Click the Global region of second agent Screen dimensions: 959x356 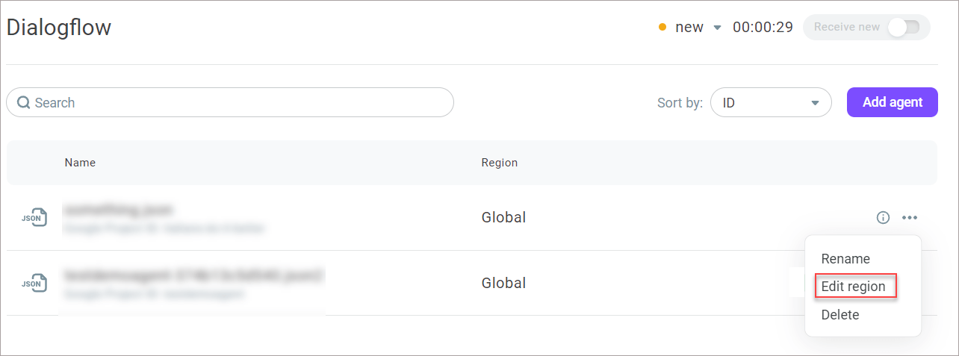tap(503, 284)
